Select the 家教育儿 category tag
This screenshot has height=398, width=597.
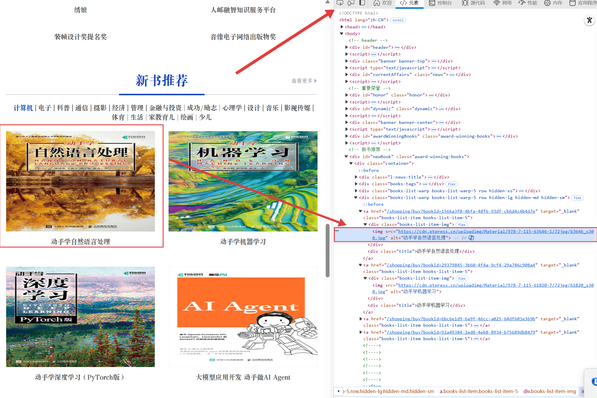point(162,117)
